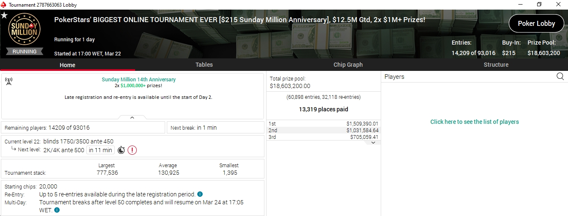
Task: Click the red exclamation alert icon
Action: (x=132, y=150)
